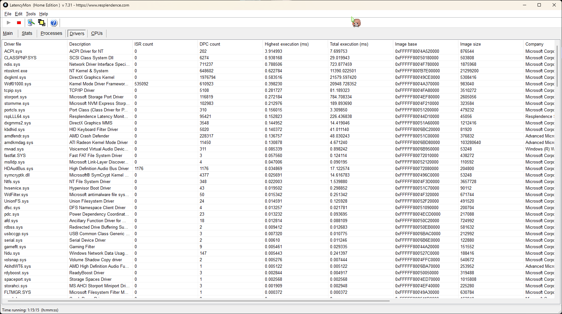Open help via the blue question mark icon
The width and height of the screenshot is (562, 314).
pyautogui.click(x=54, y=22)
